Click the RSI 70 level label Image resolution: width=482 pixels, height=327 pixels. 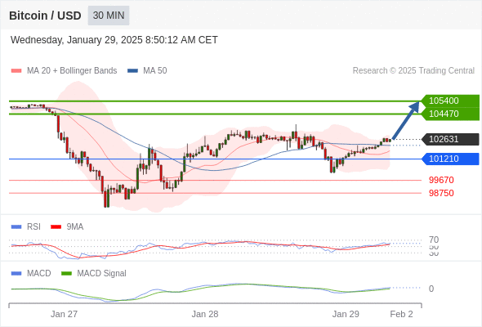coord(434,240)
